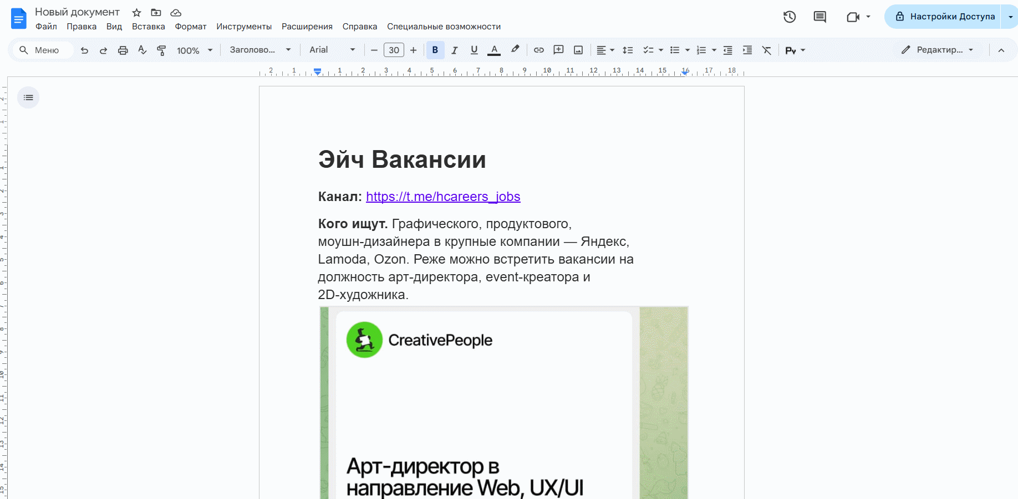Open line and paragraph spacing
1018x499 pixels.
click(628, 50)
